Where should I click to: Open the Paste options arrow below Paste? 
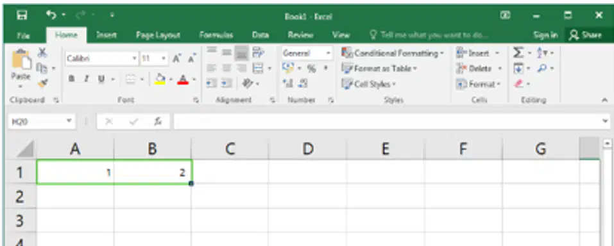click(x=21, y=86)
